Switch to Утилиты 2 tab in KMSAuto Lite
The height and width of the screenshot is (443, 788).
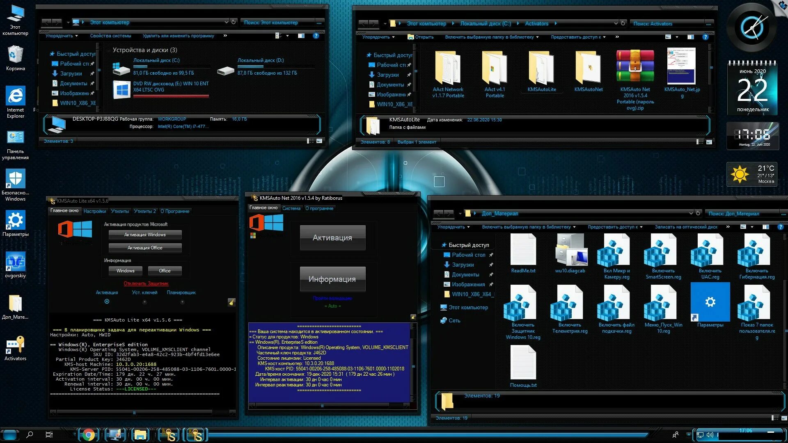[x=145, y=211]
